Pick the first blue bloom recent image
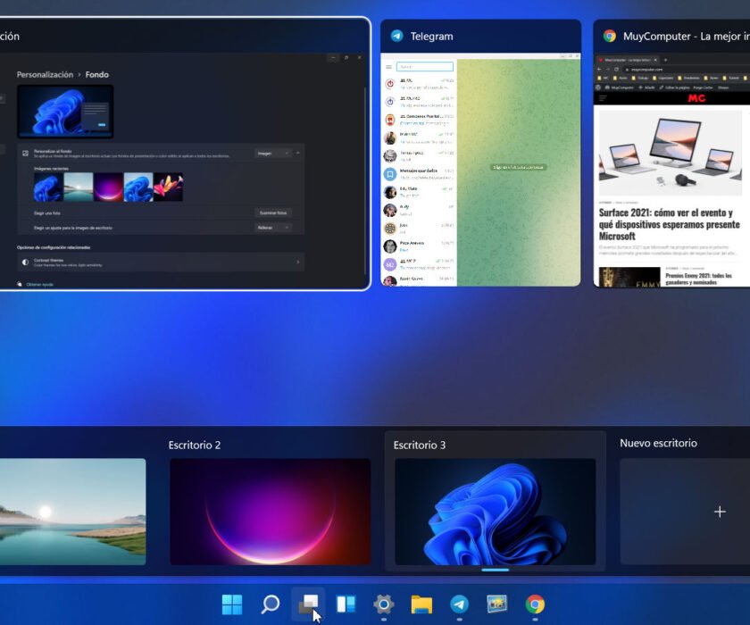 tap(48, 187)
